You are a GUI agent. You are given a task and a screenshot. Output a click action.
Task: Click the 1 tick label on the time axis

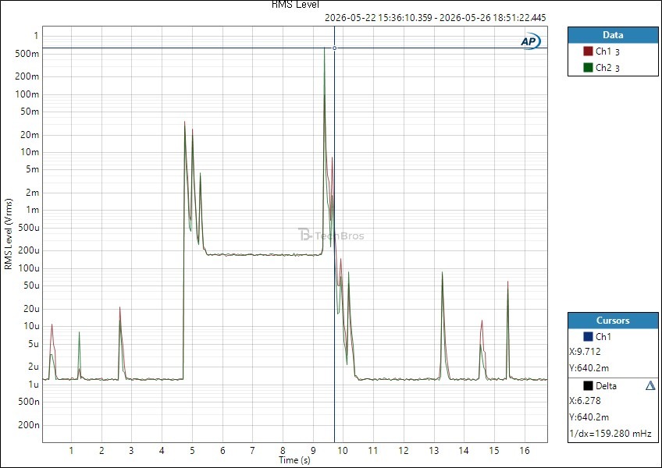[71, 451]
